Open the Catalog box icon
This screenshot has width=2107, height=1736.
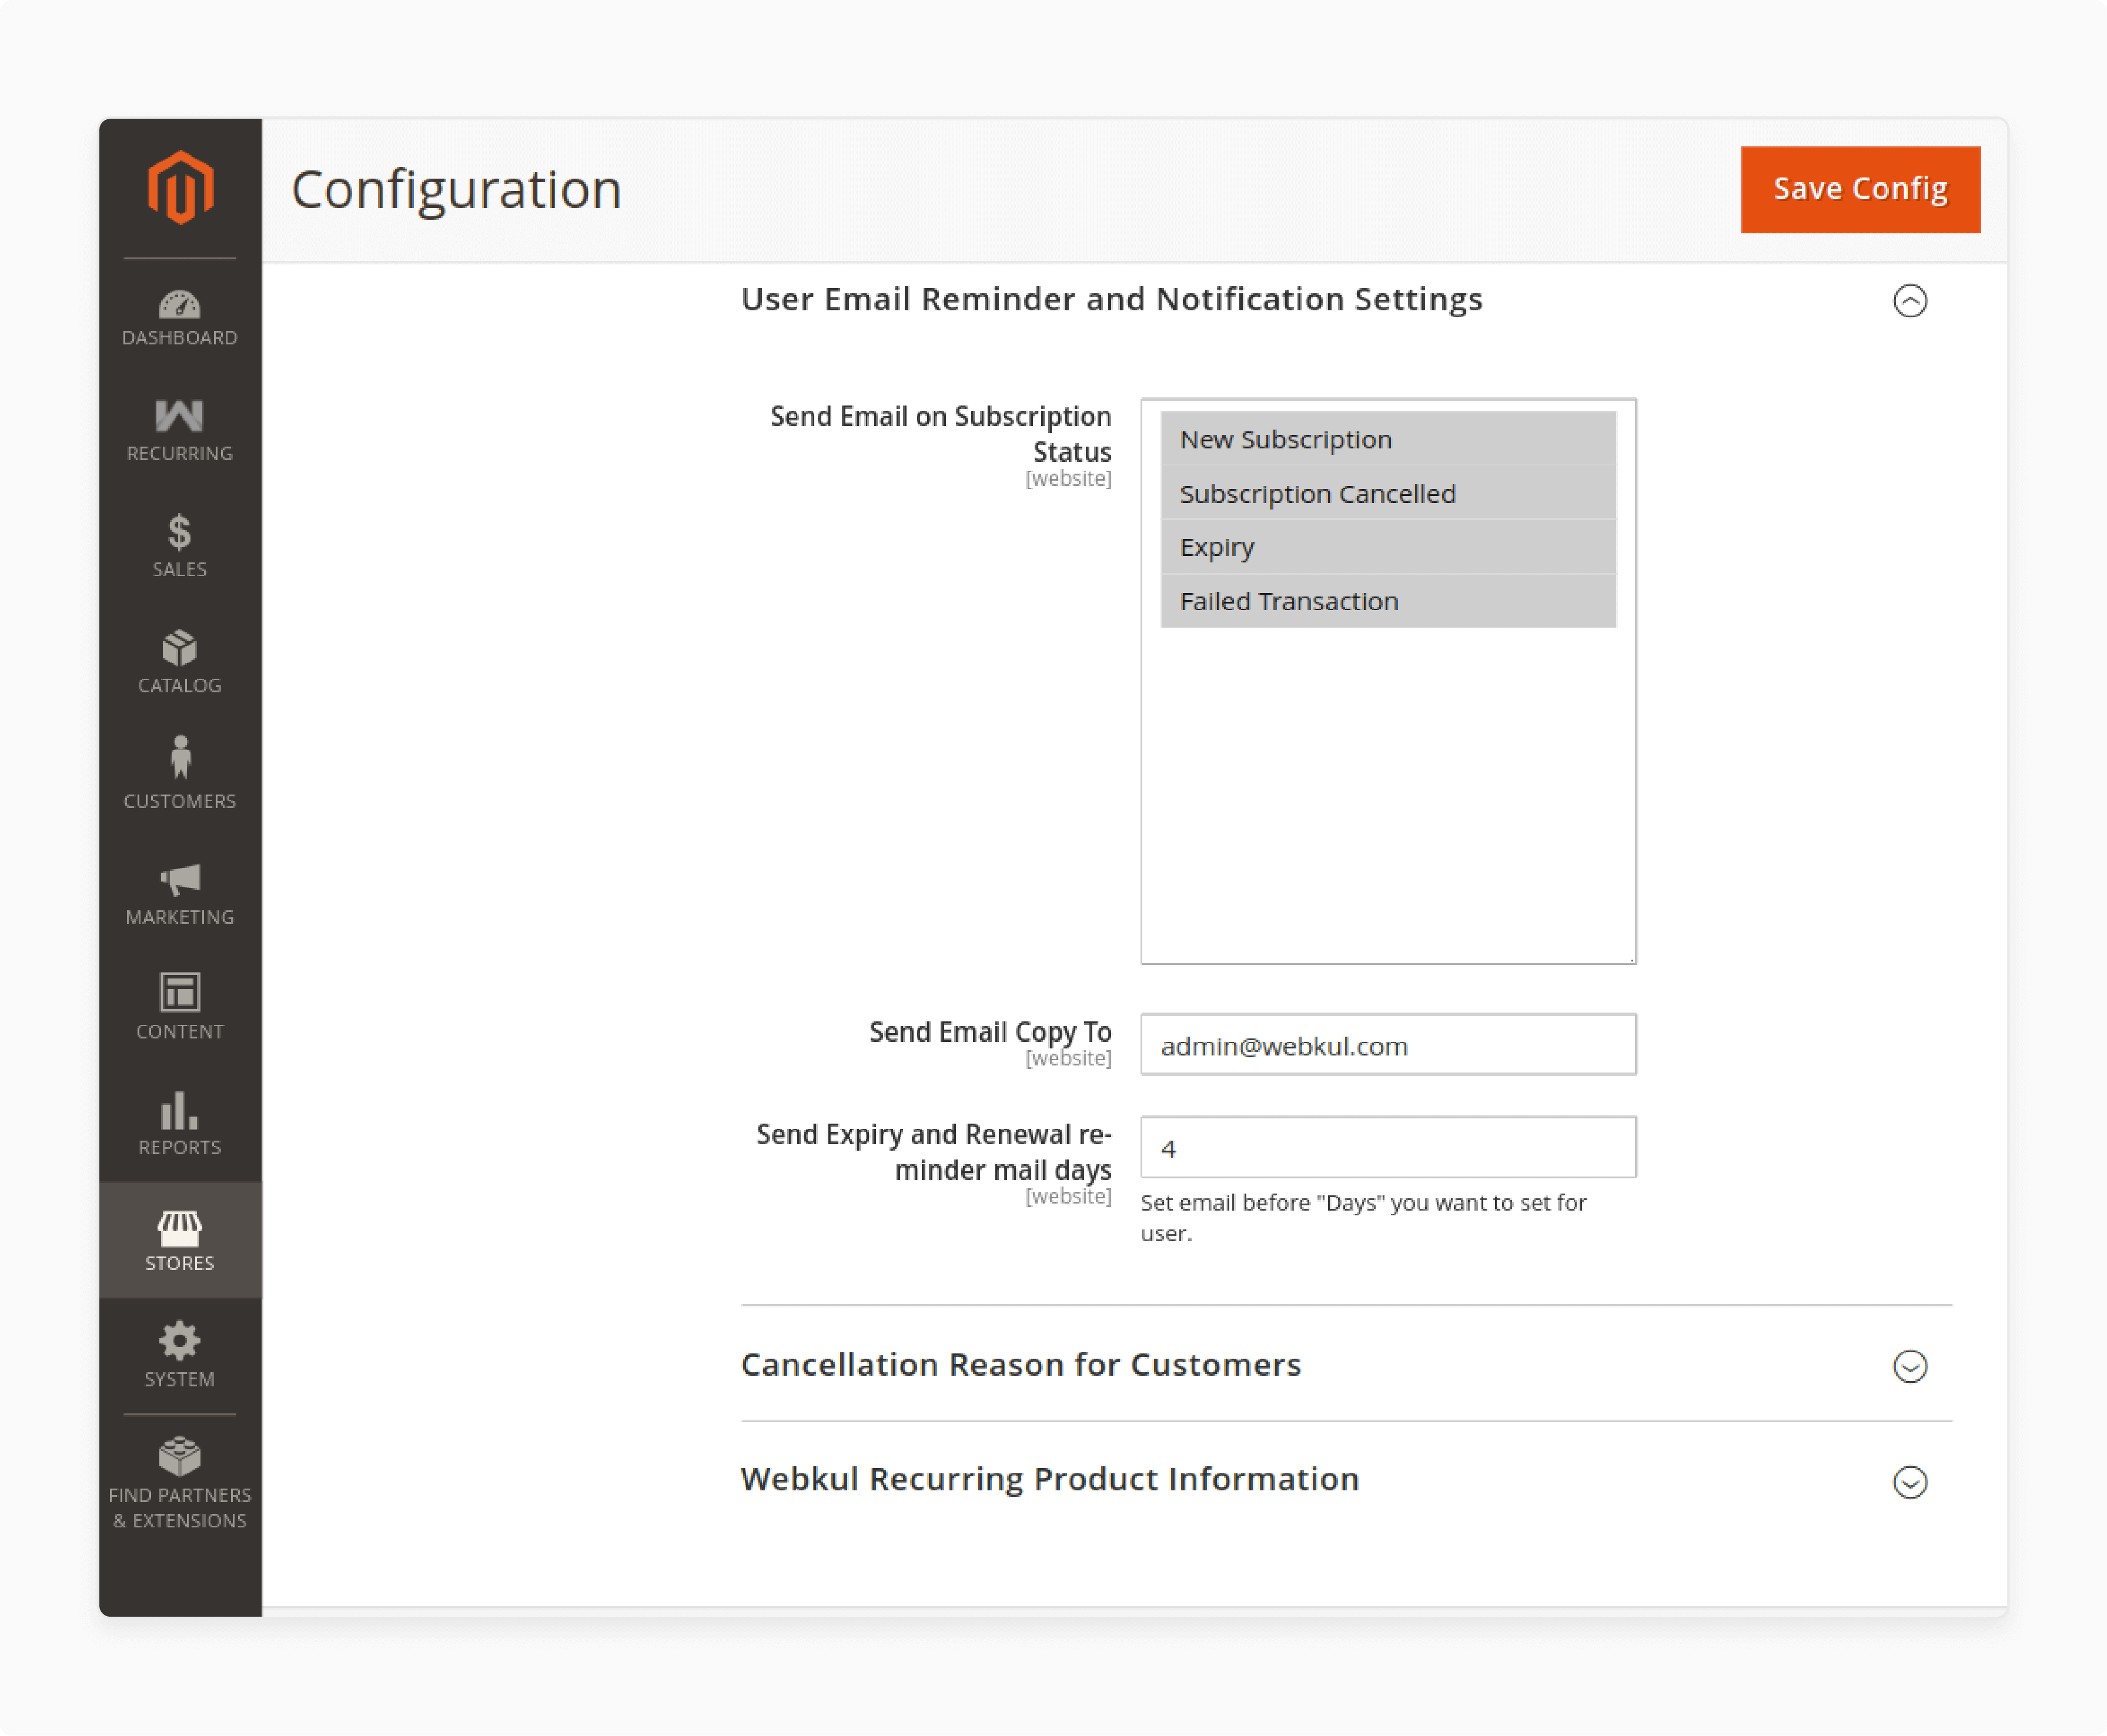click(x=180, y=648)
